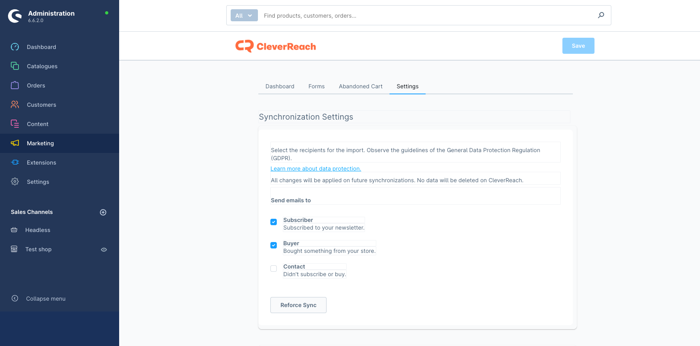Enable the Contact checkbox
The width and height of the screenshot is (700, 346).
(x=274, y=269)
